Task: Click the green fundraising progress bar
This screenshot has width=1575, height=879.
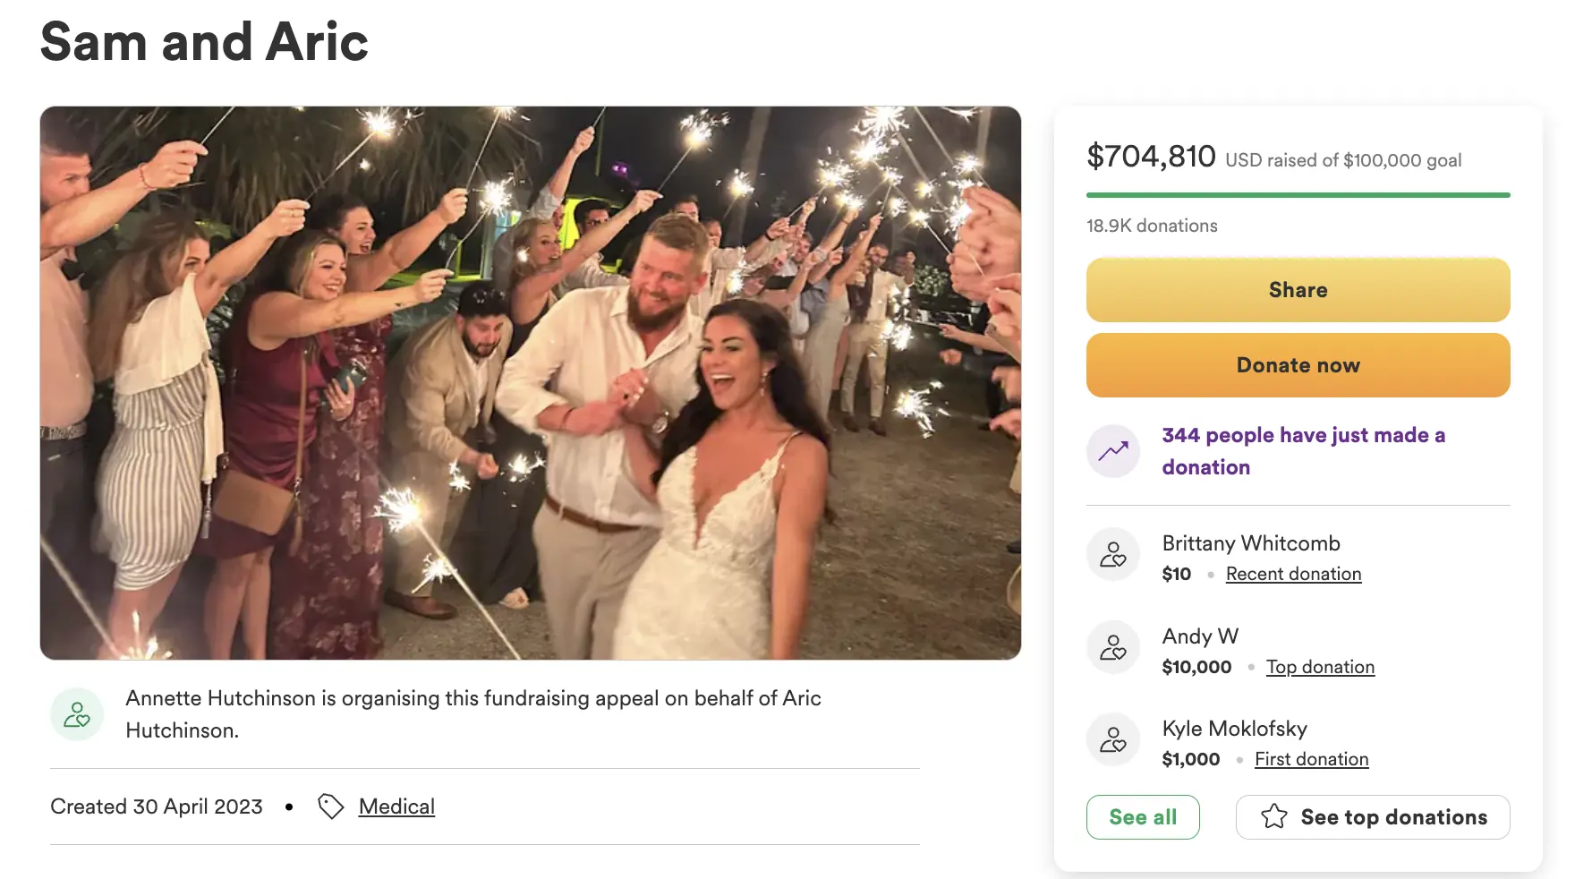Action: point(1298,195)
